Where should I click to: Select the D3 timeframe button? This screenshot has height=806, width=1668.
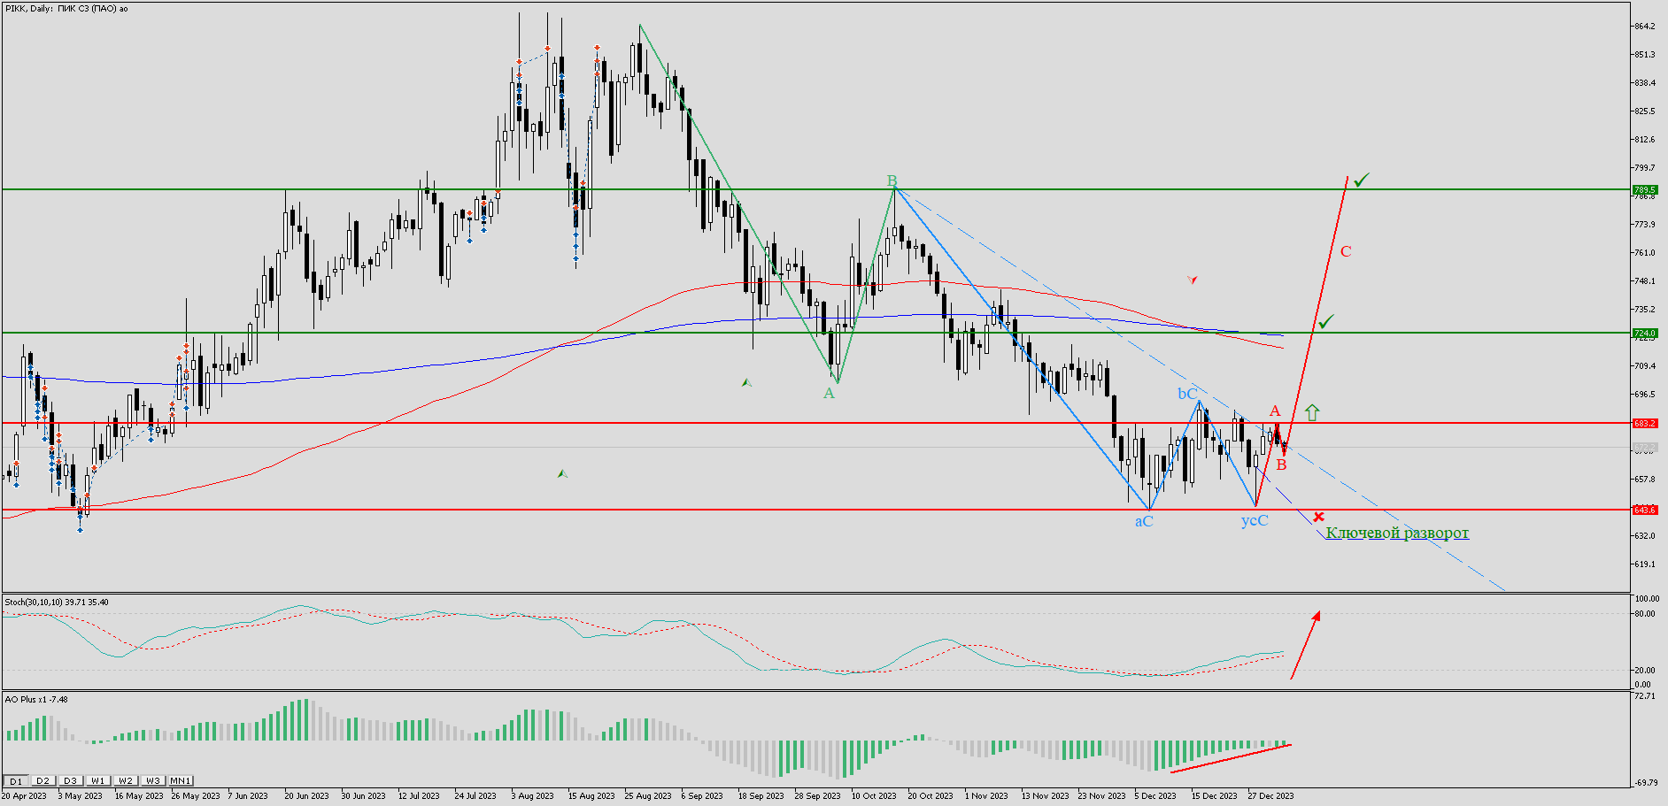click(x=70, y=780)
